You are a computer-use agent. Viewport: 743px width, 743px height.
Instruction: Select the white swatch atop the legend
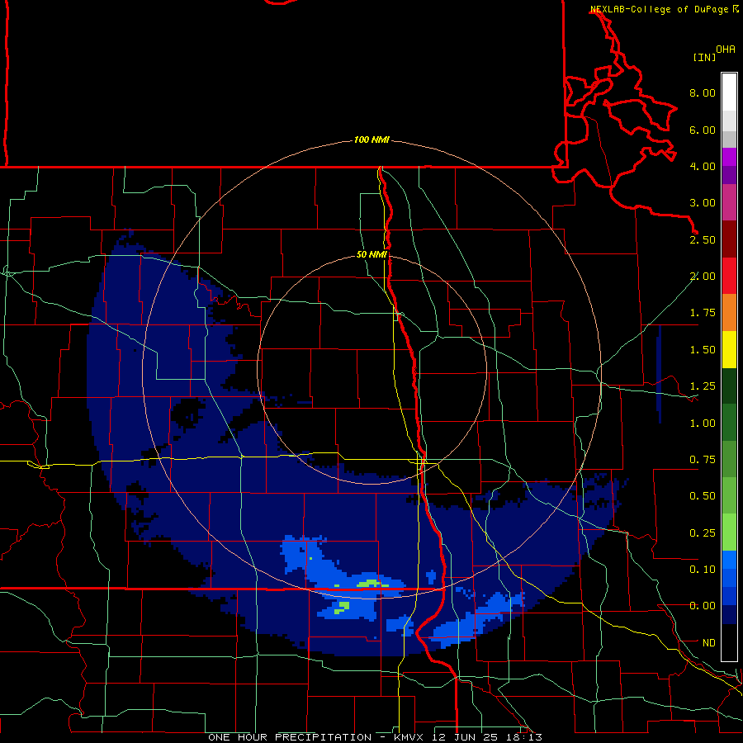(729, 92)
